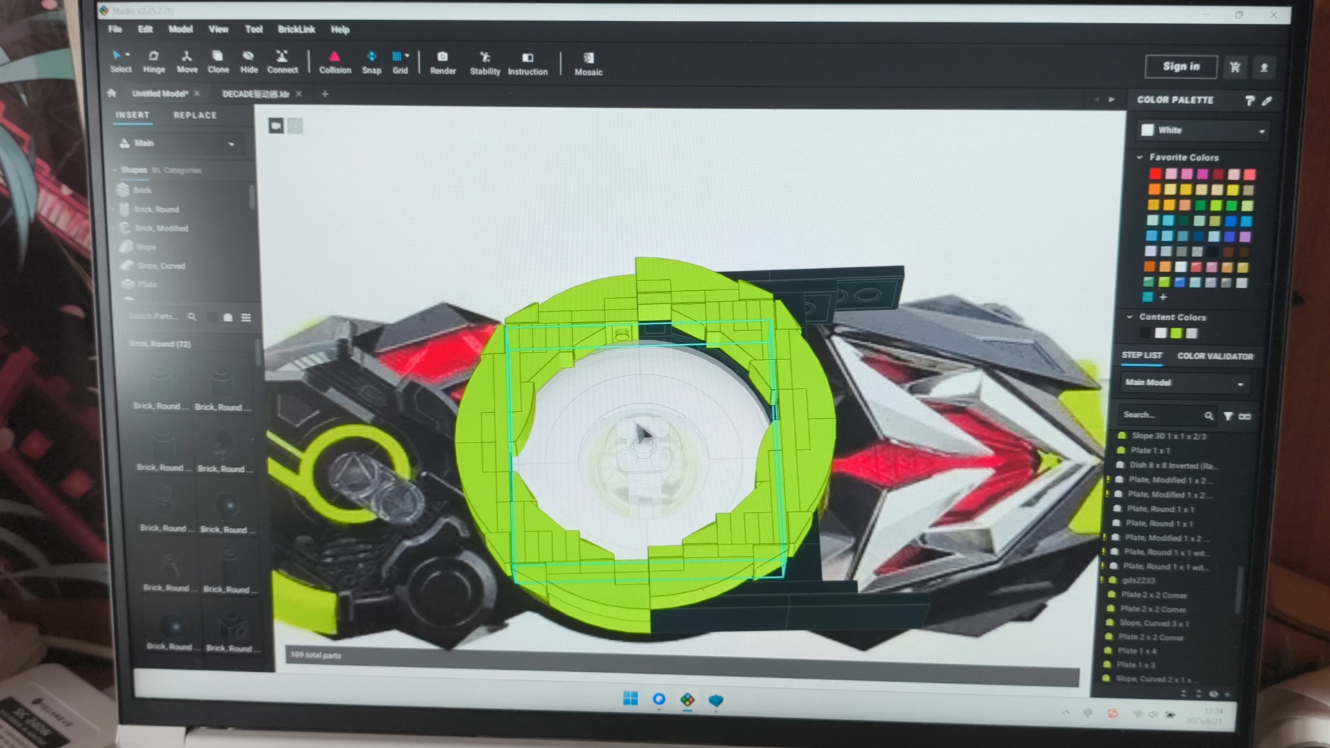The width and height of the screenshot is (1330, 748).
Task: Activate the Hinge tool
Action: pyautogui.click(x=154, y=62)
